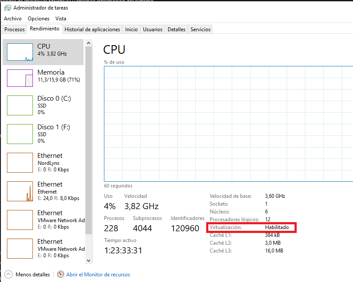Image resolution: width=353 pixels, height=282 pixels.
Task: Open the Archivo menu
Action: click(13, 19)
